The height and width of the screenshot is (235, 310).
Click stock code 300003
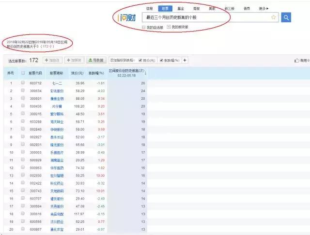(35, 153)
